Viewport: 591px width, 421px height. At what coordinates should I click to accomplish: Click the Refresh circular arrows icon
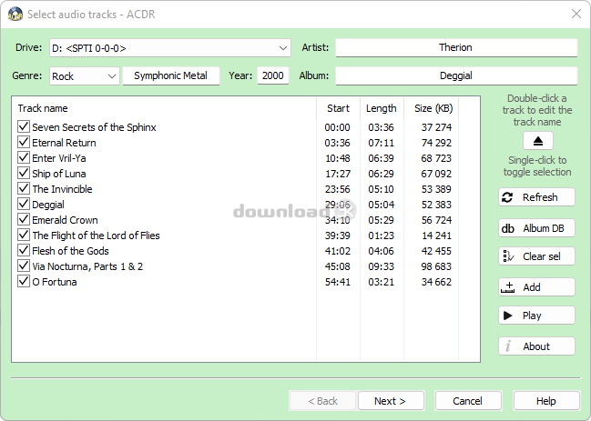(507, 197)
